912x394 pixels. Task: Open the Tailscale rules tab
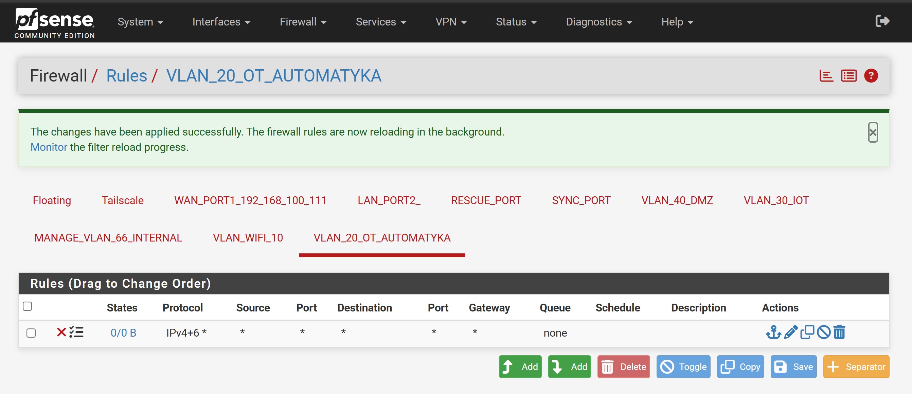(123, 200)
